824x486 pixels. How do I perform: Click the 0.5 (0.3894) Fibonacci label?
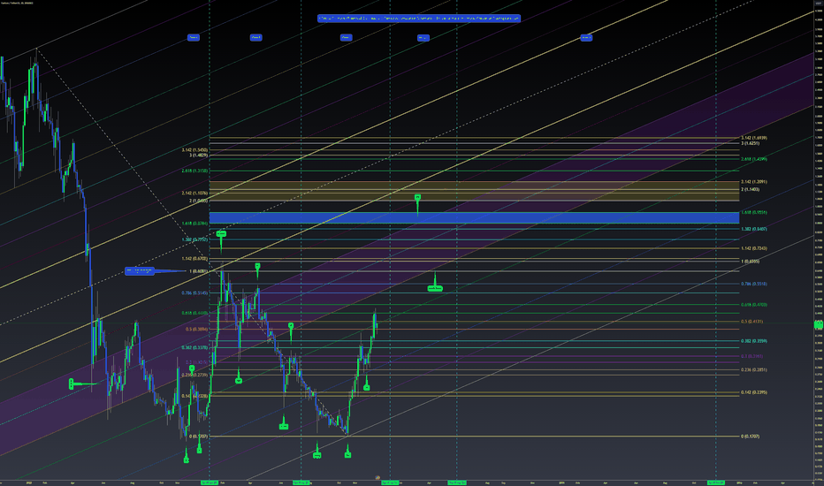[x=197, y=330]
